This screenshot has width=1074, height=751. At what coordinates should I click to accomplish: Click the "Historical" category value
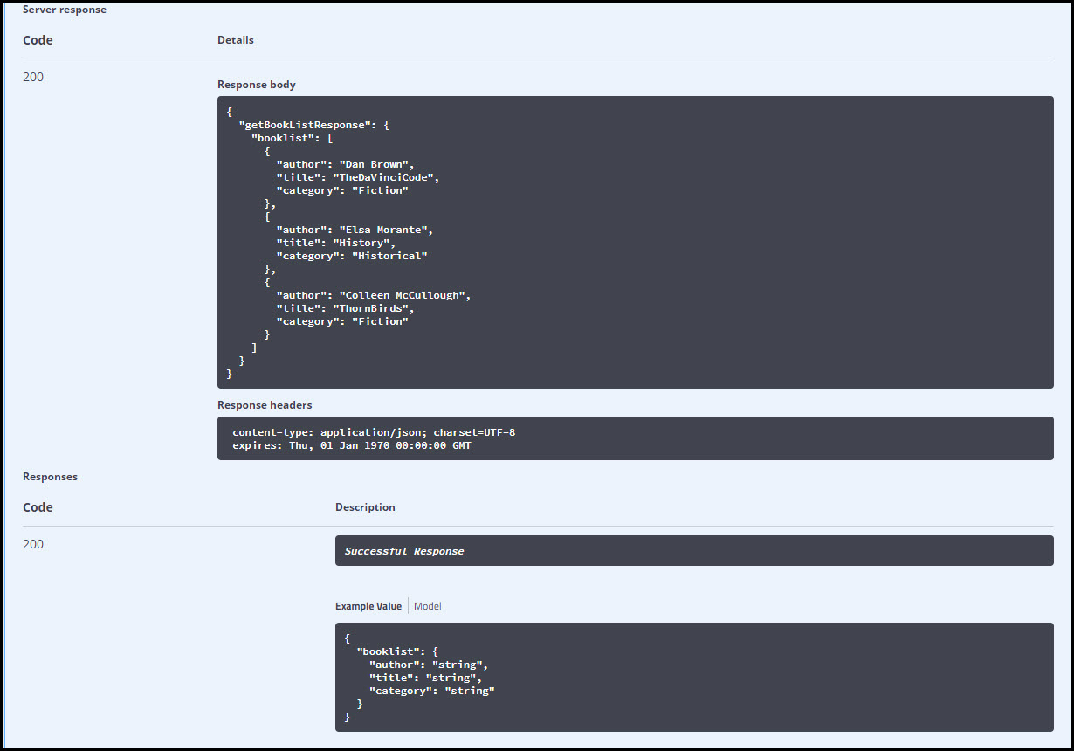pos(389,256)
